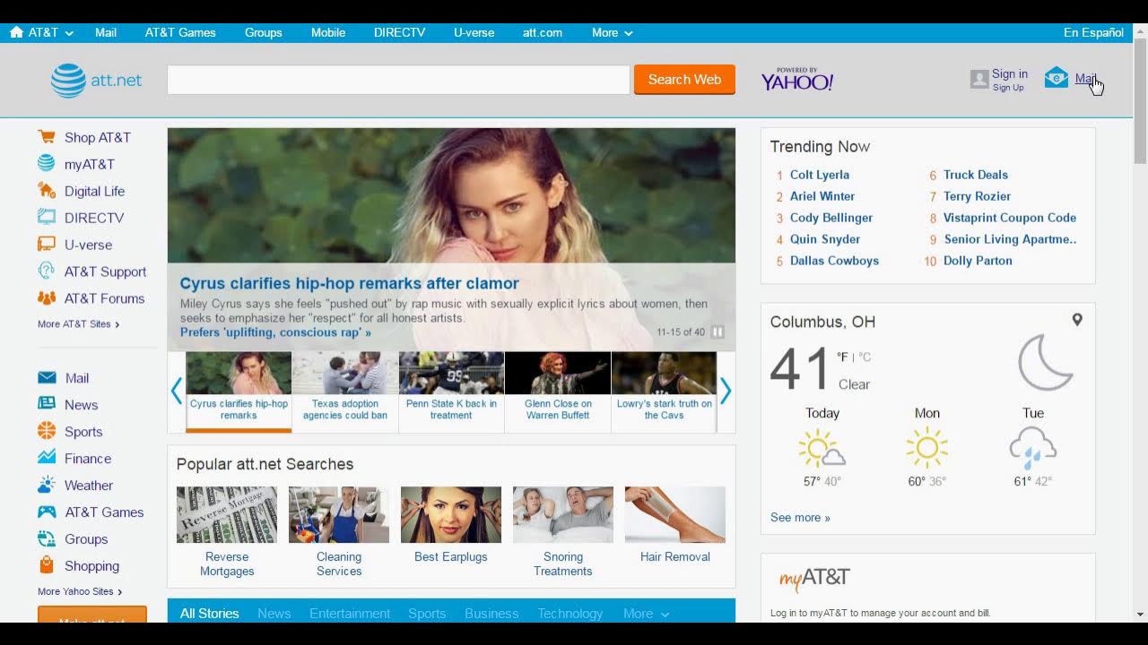Select the Sports stories tab
Screen dimensions: 1148x645
tap(427, 614)
